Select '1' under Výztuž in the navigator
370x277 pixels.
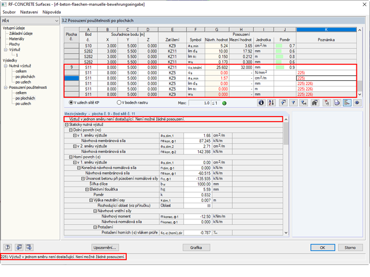coord(17,55)
